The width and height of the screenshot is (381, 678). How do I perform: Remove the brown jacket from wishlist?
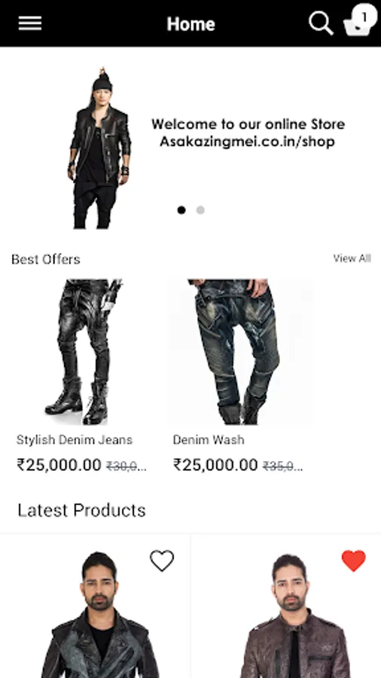pos(354,560)
